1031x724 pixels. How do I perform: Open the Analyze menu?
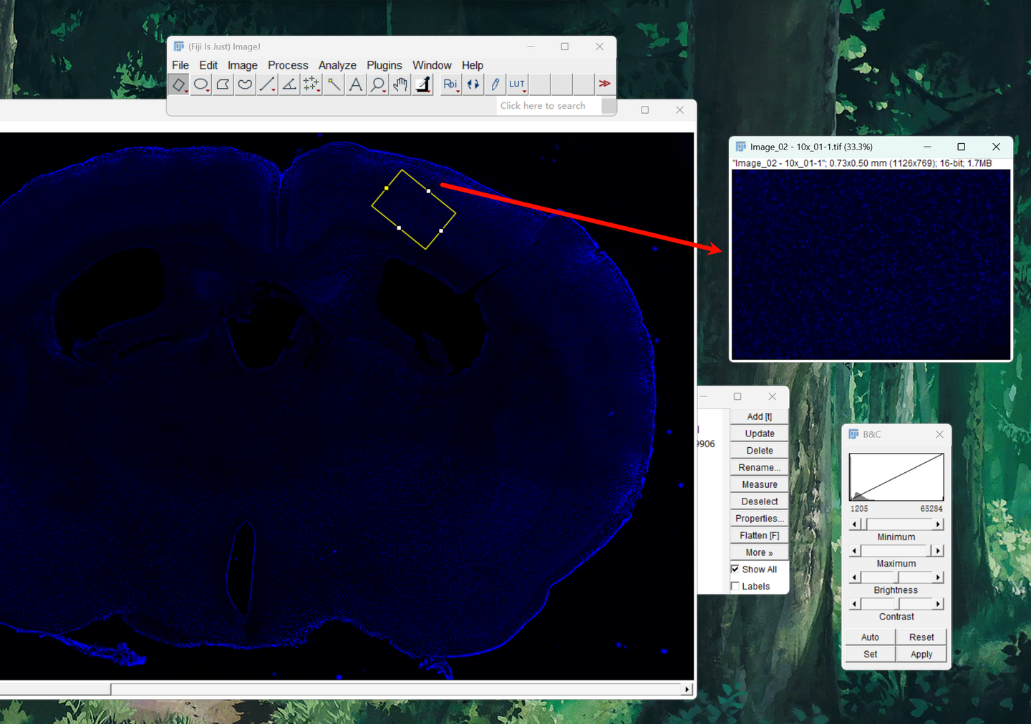[337, 65]
